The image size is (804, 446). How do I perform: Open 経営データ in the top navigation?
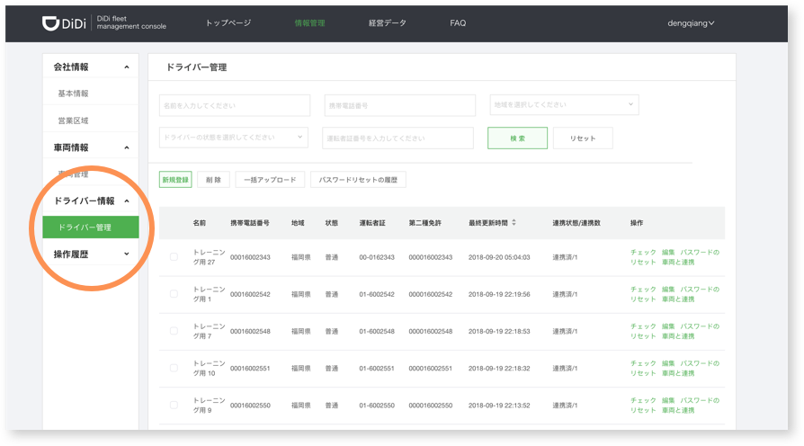click(387, 23)
